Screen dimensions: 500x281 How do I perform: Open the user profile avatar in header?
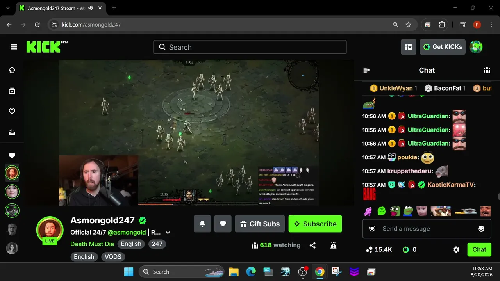[x=476, y=47]
